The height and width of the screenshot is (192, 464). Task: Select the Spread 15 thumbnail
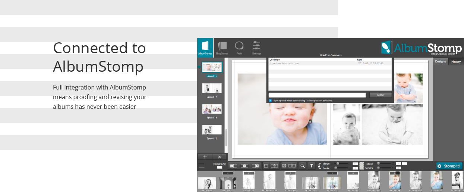(212, 109)
